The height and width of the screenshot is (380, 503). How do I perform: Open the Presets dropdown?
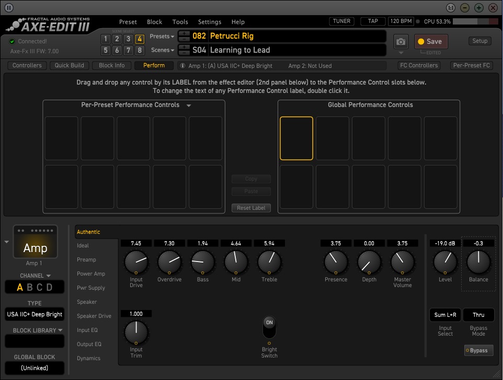[x=162, y=37]
